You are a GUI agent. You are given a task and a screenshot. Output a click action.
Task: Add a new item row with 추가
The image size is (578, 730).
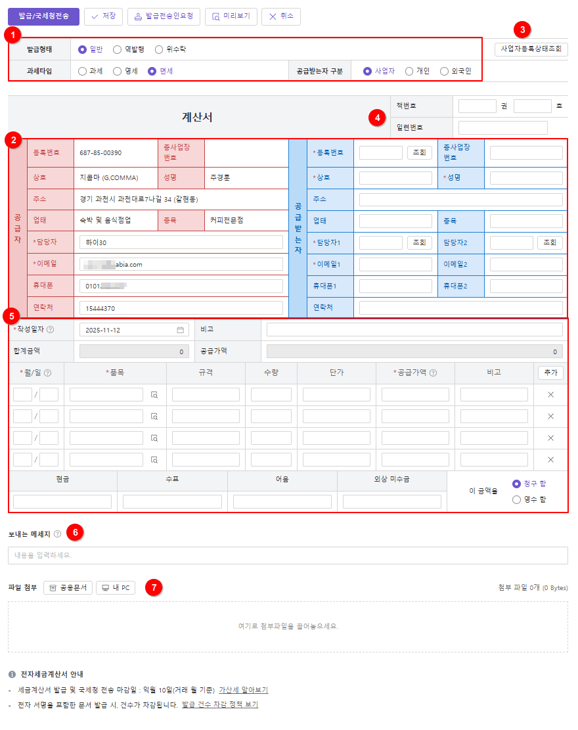coord(550,373)
